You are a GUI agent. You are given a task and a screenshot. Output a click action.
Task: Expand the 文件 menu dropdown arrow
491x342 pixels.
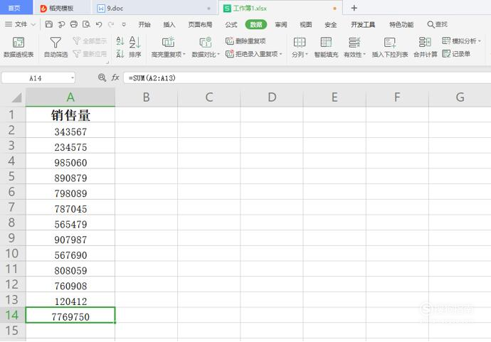pos(33,24)
